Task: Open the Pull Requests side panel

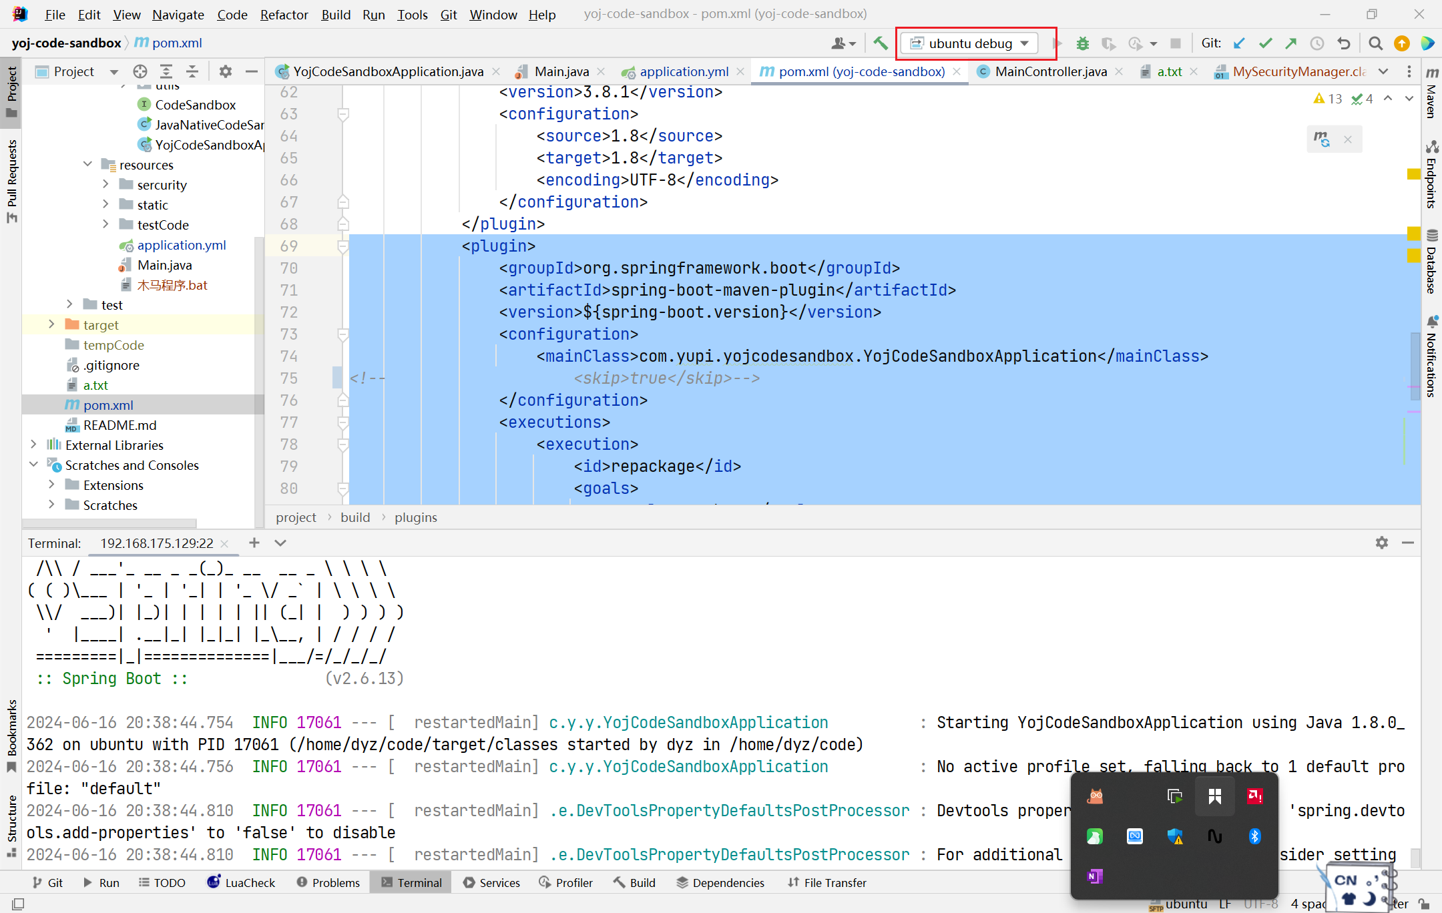Action: pyautogui.click(x=12, y=181)
